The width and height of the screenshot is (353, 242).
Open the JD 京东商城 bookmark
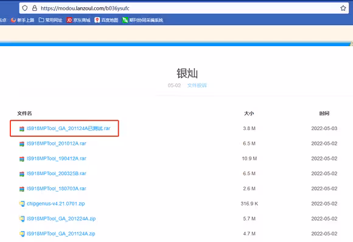79,20
